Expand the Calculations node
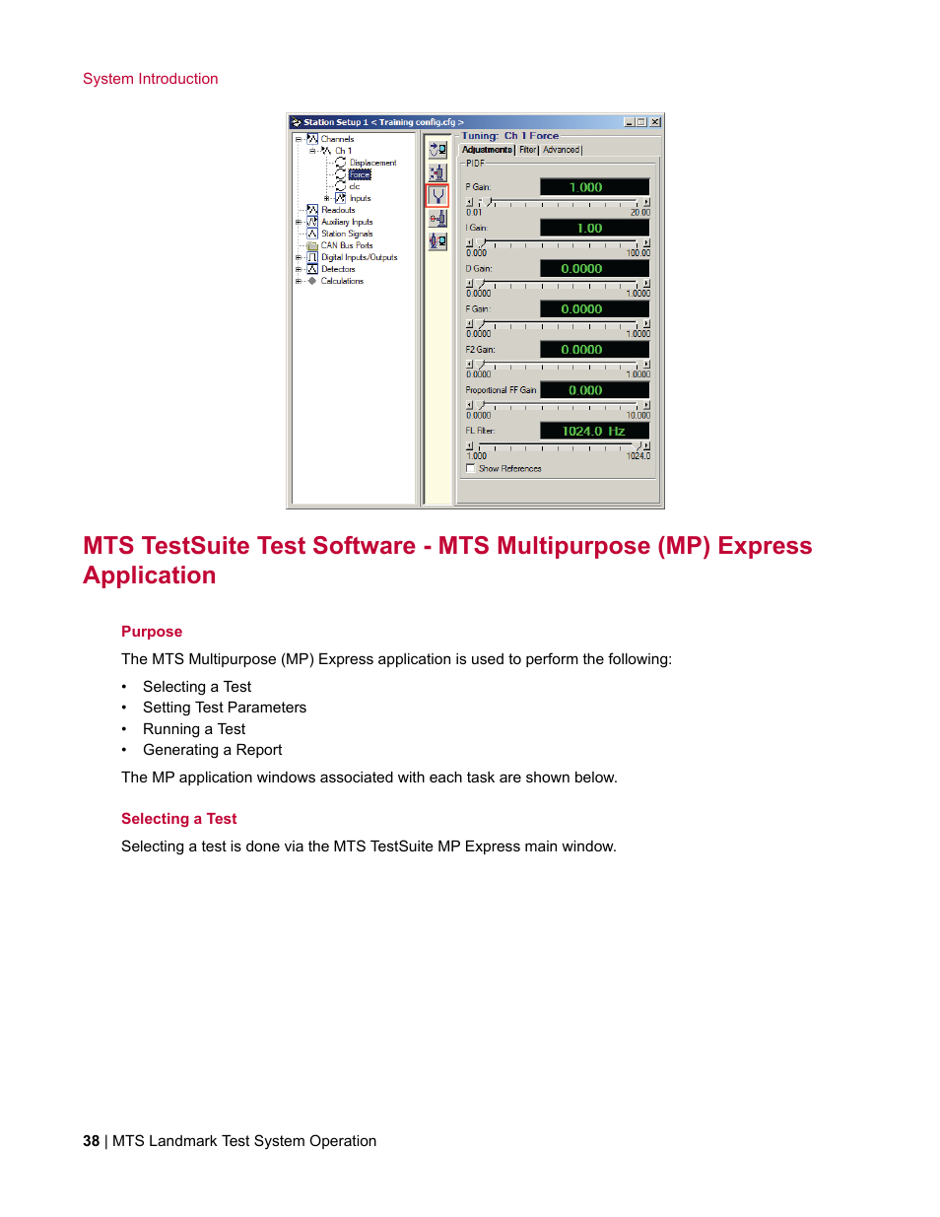Image resolution: width=940 pixels, height=1217 pixels. 299,281
